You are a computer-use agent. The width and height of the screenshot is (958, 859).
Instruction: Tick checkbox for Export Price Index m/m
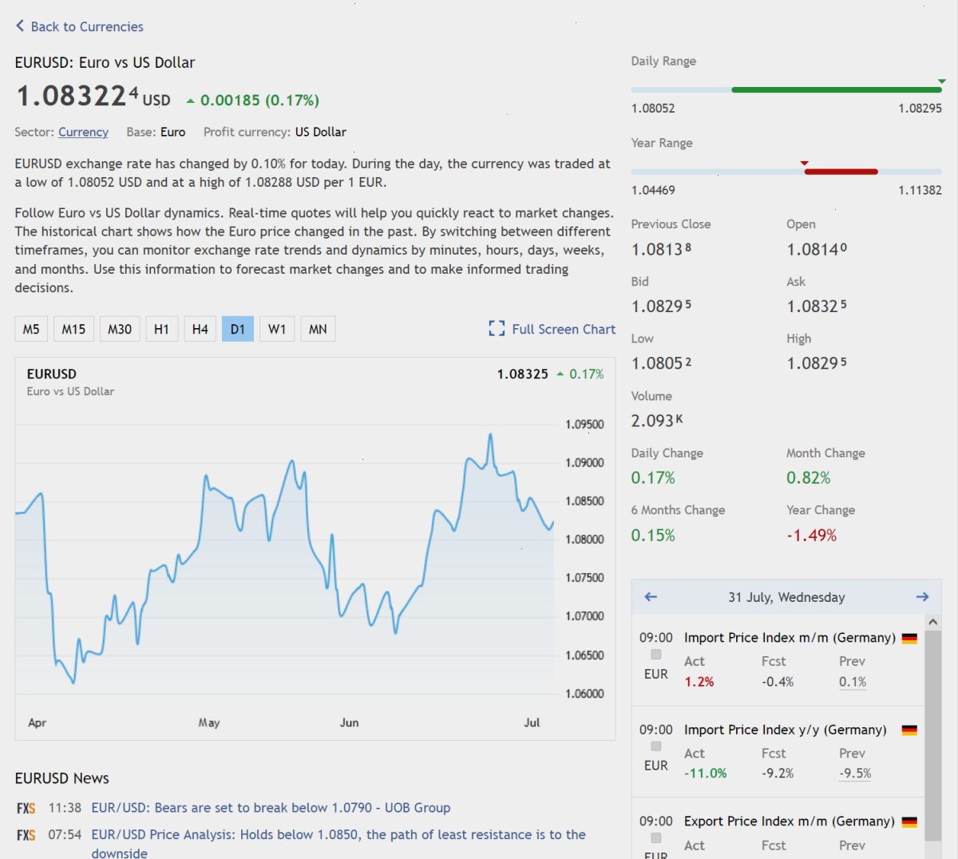tap(656, 838)
